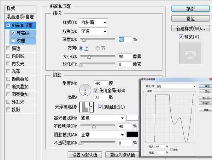Screen dimensions: 212x160
Task: Click the gloss contour (光泽等高线) thumbnail
Action: click(x=85, y=107)
